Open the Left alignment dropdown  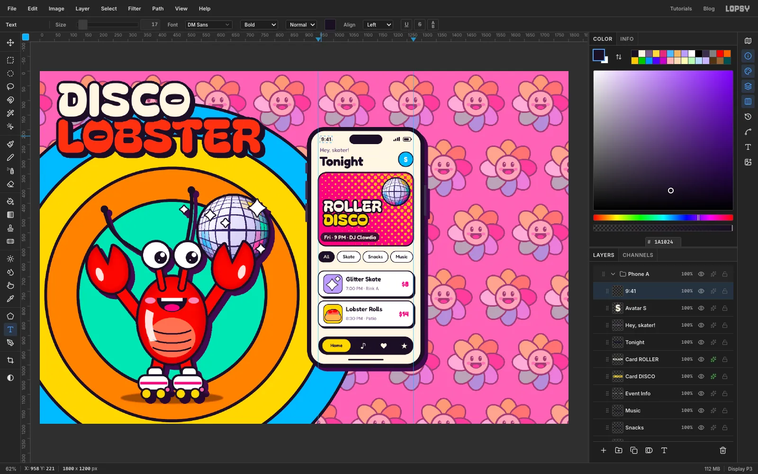(378, 25)
